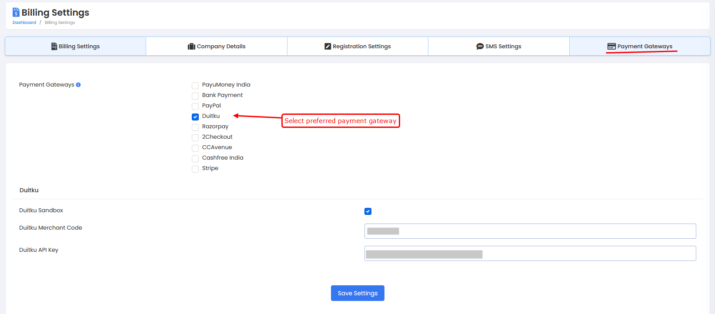Tick the Bank Payment checkbox

coord(195,96)
